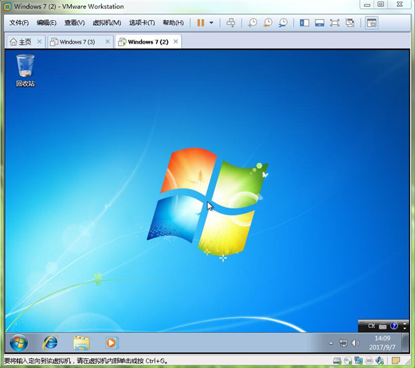Click the hard disk device status icon
The image size is (415, 368).
click(338, 360)
